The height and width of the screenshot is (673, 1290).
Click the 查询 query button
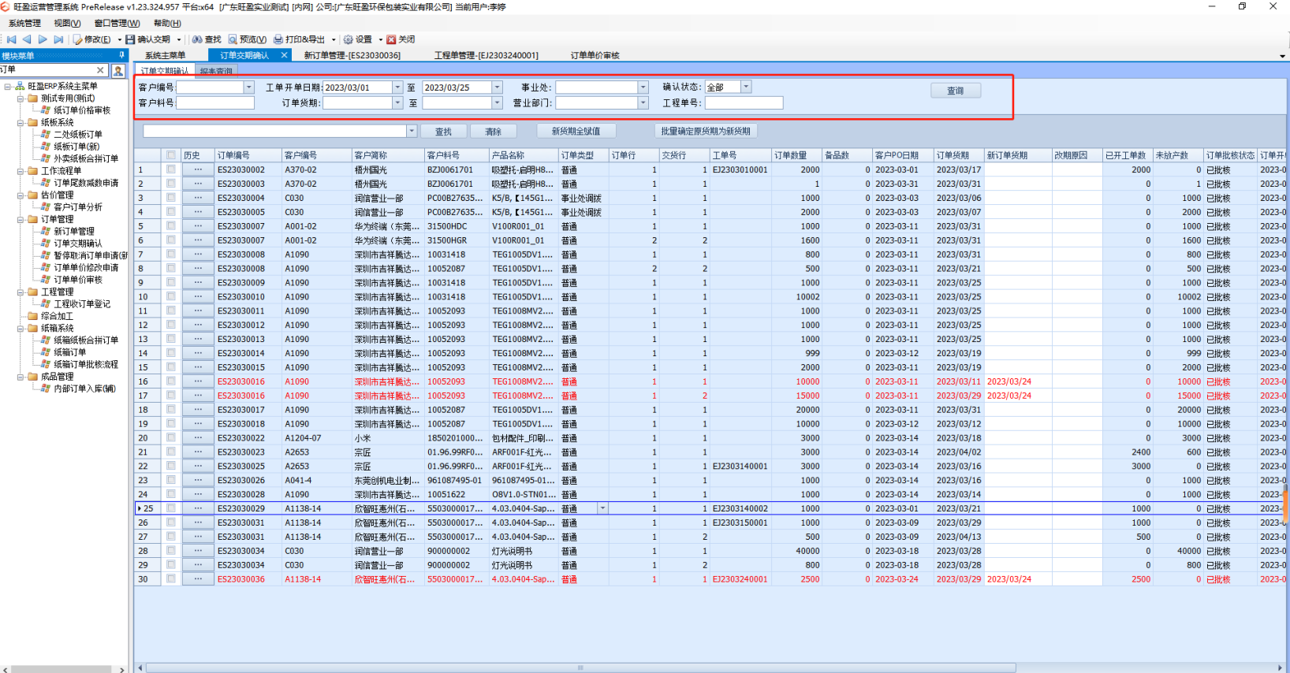coord(956,91)
